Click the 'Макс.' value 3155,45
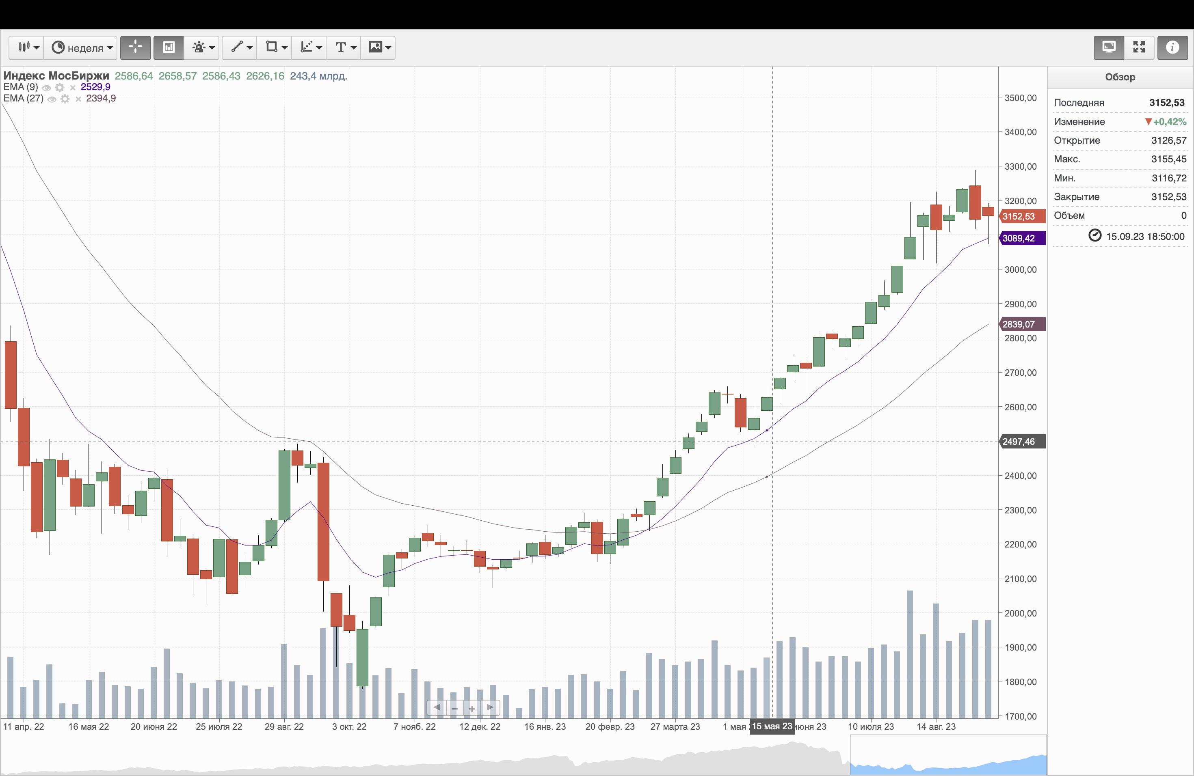 coord(1169,160)
